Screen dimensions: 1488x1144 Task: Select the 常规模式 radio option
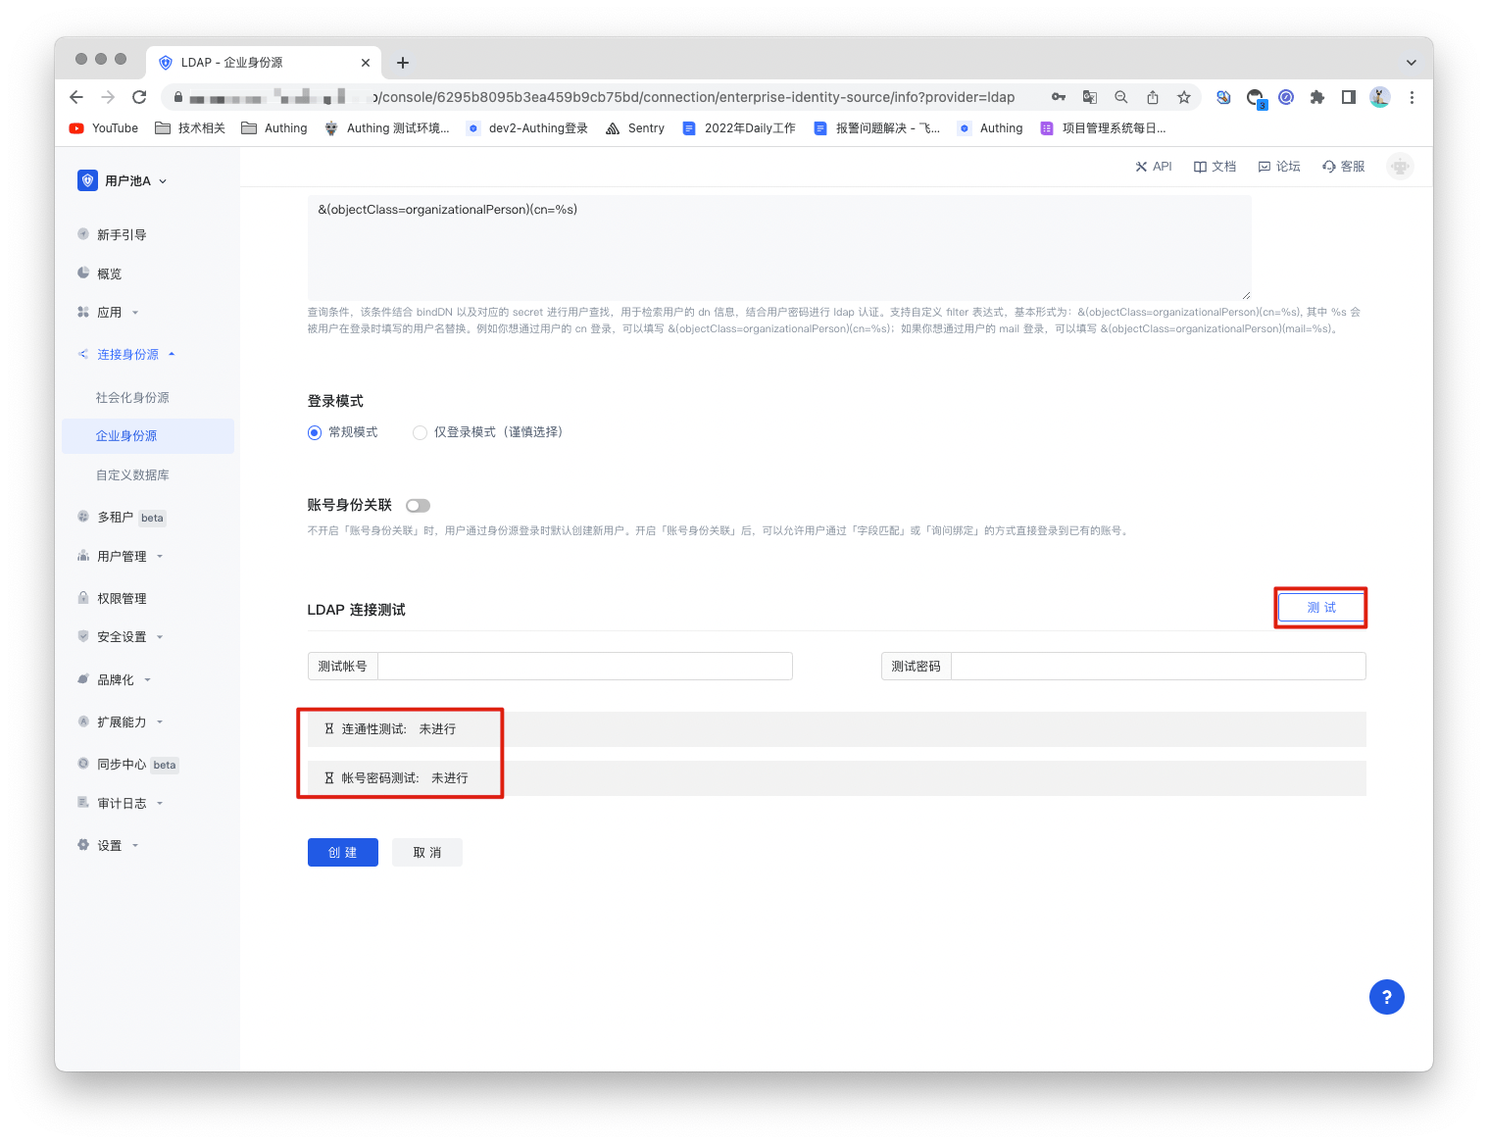315,432
